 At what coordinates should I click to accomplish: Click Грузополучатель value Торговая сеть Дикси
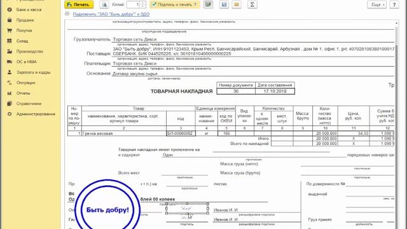(134, 39)
